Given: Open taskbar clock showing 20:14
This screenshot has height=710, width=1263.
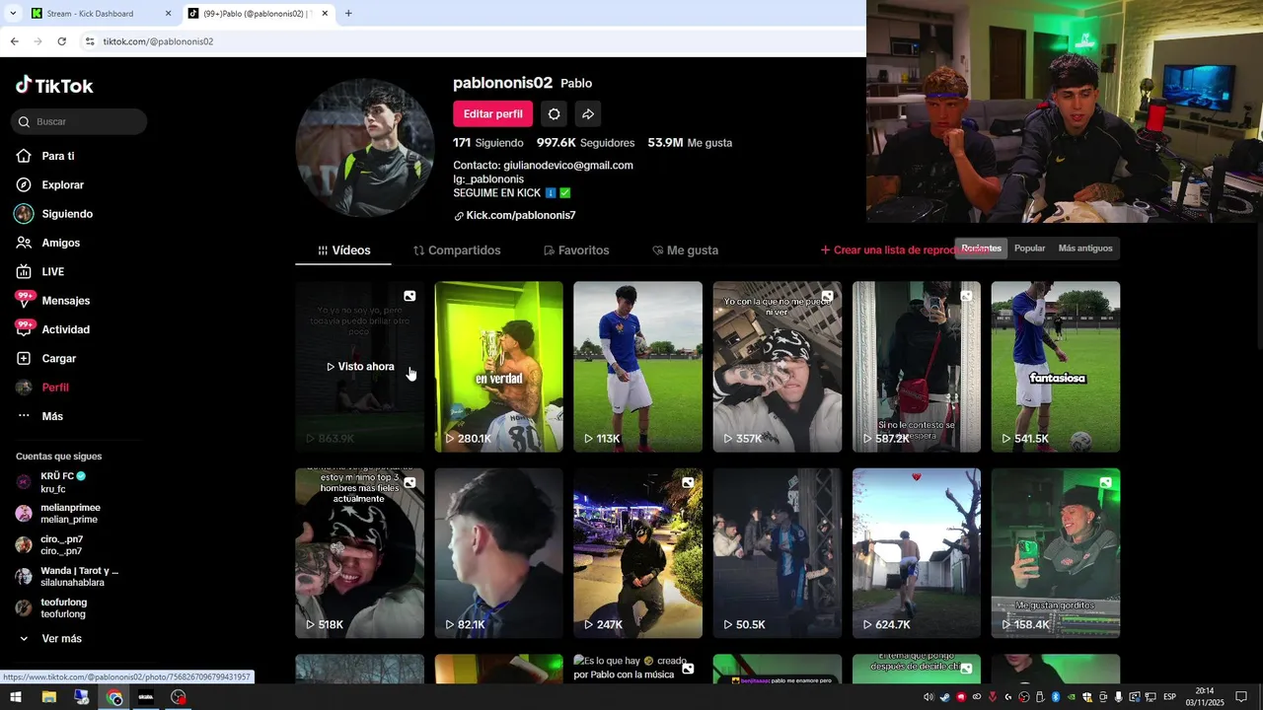Looking at the screenshot, I should pos(1205,697).
